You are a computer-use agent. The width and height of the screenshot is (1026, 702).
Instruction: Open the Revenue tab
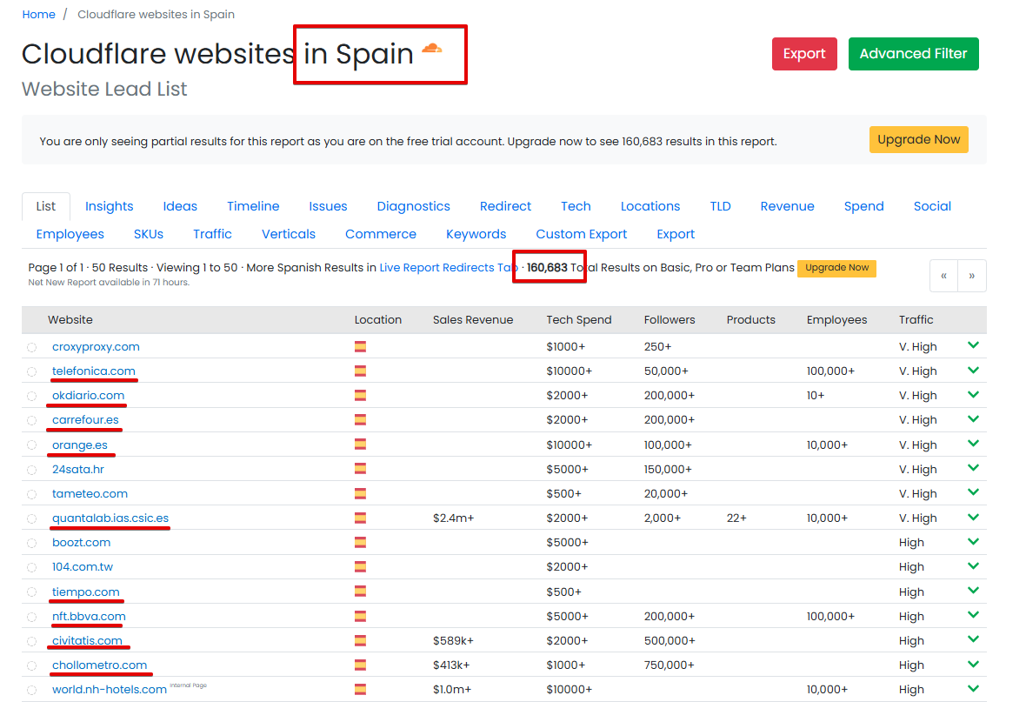coord(787,206)
